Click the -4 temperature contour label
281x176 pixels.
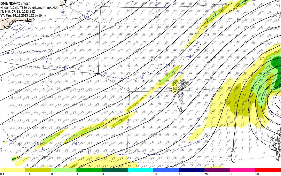260,128
